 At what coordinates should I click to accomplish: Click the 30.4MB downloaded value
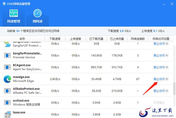[96, 79]
